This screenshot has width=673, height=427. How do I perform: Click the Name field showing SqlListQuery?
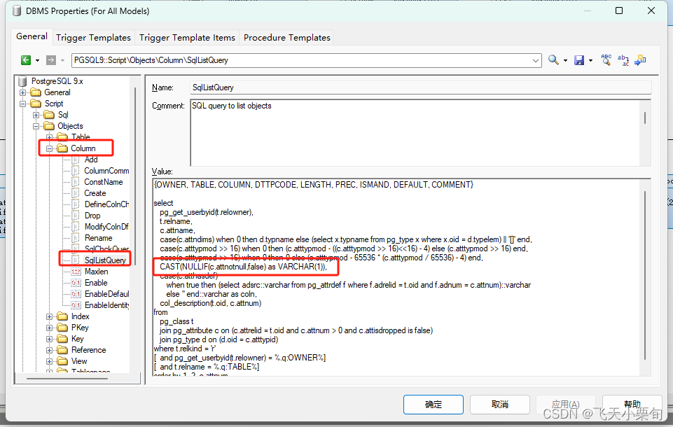pyautogui.click(x=420, y=87)
